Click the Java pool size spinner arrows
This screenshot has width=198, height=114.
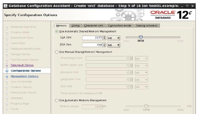coord(131,72)
